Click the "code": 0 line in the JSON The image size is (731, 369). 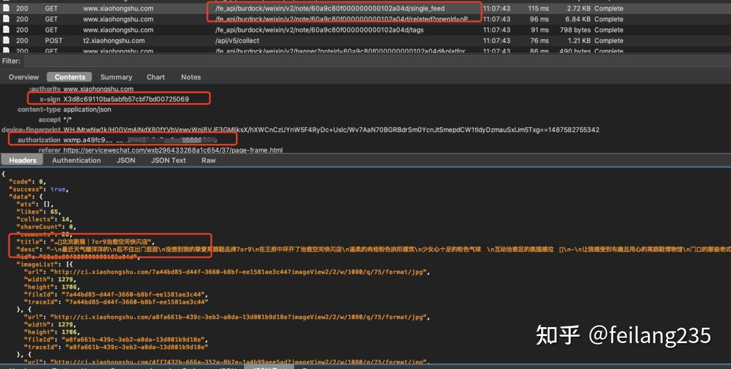click(27, 182)
